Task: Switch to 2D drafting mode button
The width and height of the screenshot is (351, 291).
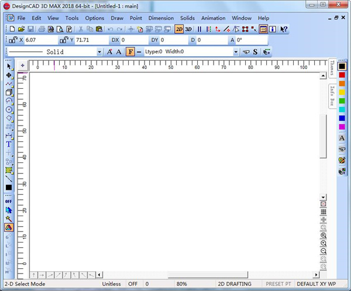Action: [x=179, y=29]
